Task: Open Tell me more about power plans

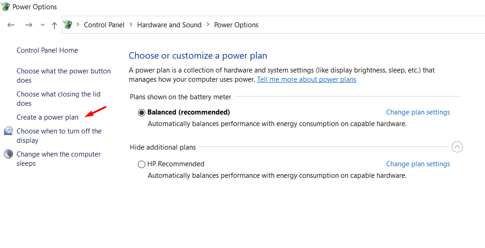Action: click(x=306, y=79)
